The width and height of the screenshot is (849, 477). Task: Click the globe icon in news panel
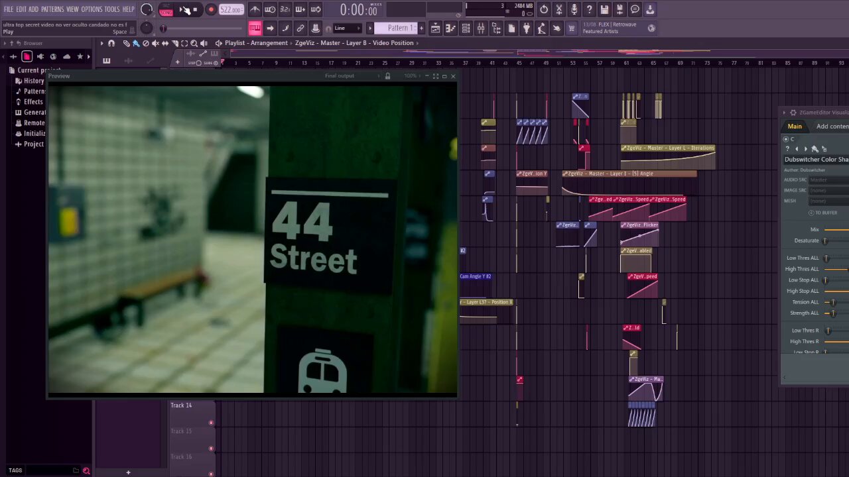(x=651, y=28)
